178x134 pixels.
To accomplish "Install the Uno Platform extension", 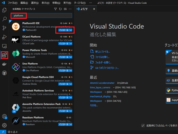I will click(x=64, y=71).
